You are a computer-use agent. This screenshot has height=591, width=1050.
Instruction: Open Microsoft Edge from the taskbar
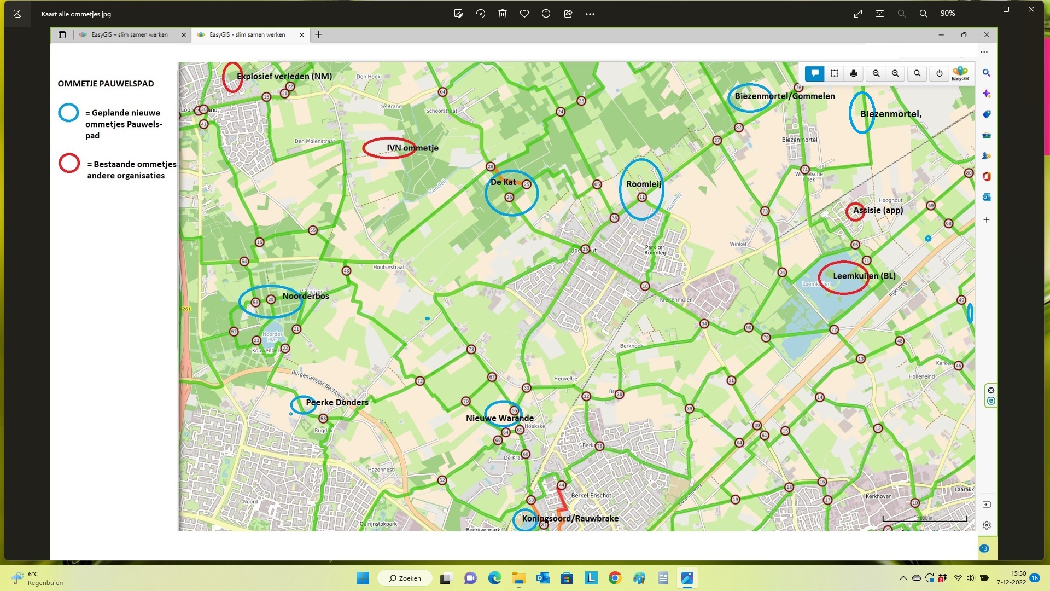(494, 578)
